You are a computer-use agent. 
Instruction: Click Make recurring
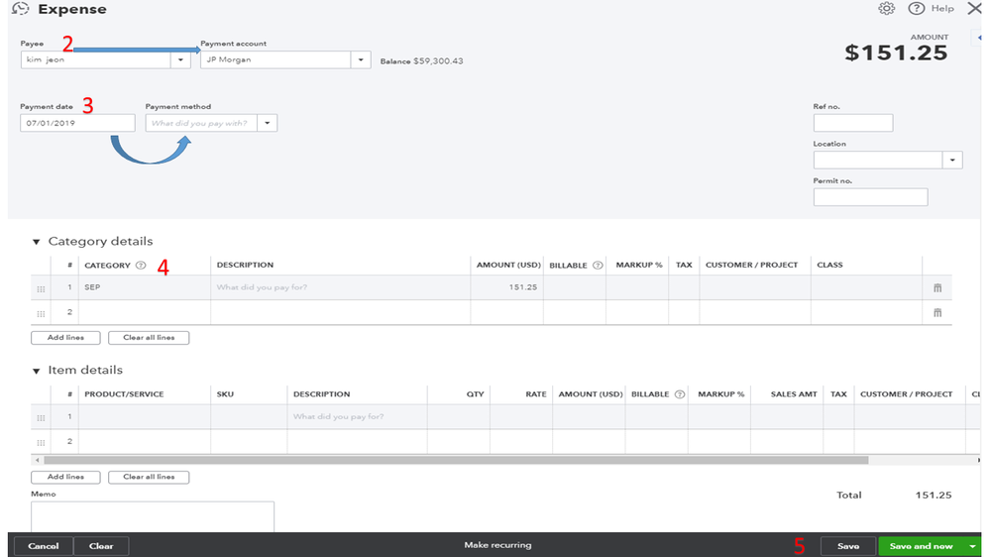[x=497, y=545]
